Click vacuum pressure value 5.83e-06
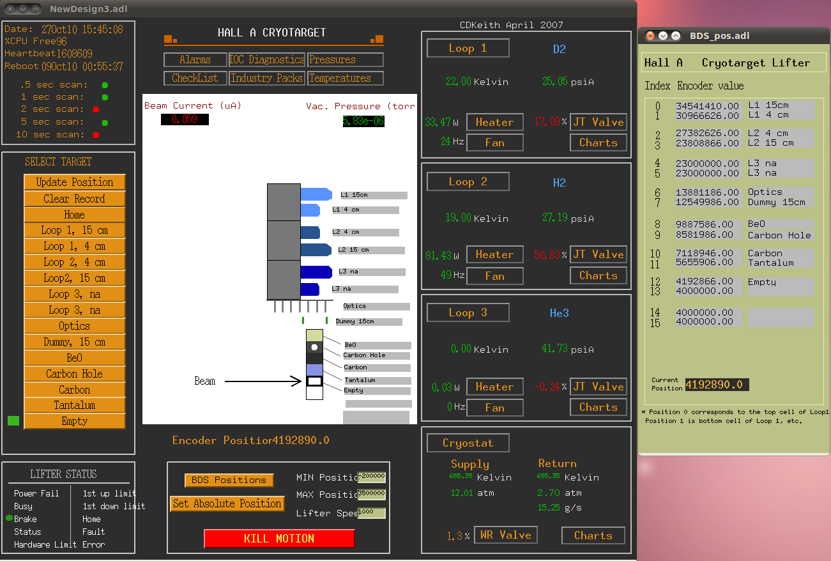Viewport: 831px width, 561px height. pyautogui.click(x=363, y=121)
